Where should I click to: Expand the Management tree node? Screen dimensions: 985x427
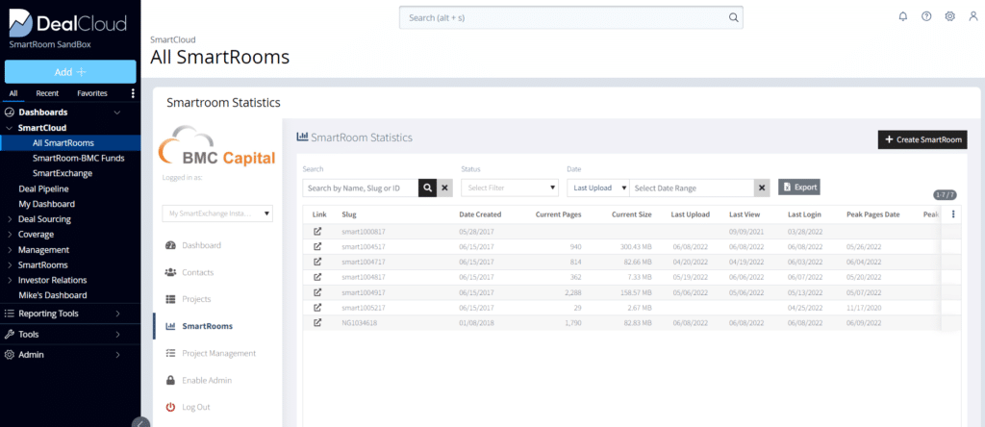coord(10,250)
